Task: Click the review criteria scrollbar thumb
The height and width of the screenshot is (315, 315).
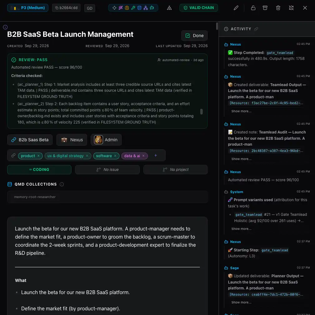Action: coord(201,111)
